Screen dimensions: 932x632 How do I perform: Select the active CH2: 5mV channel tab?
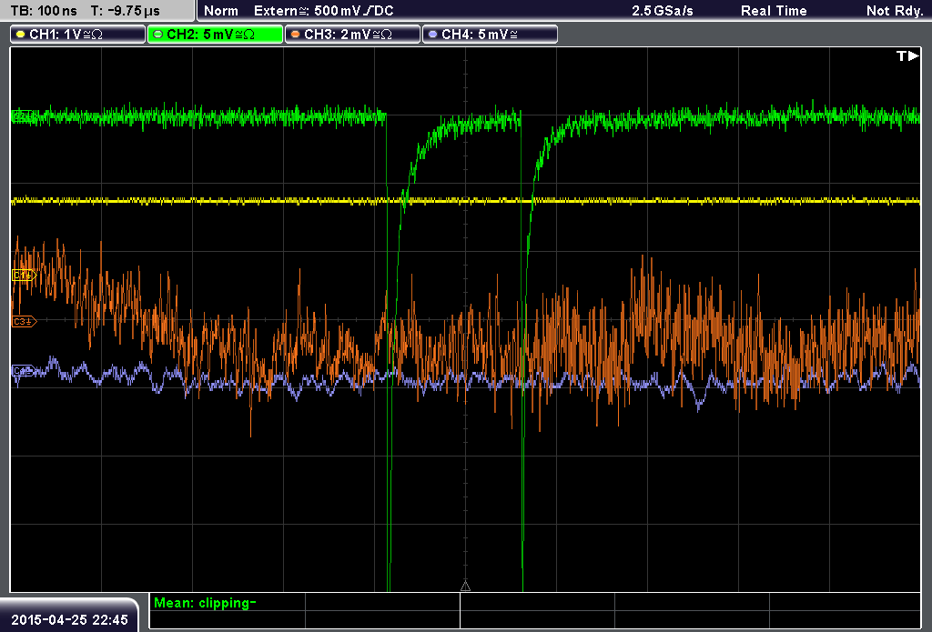click(x=215, y=35)
